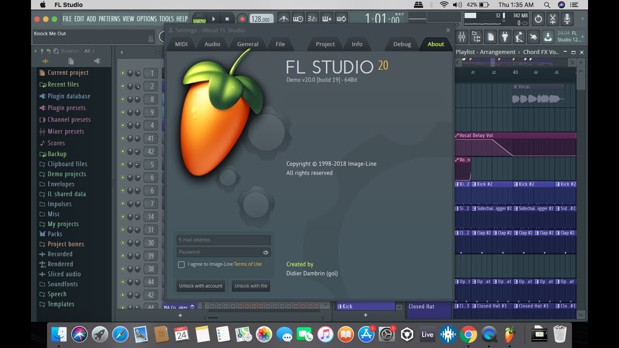This screenshot has width=619, height=348.
Task: Open the Mixer window icon
Action: pos(462,37)
